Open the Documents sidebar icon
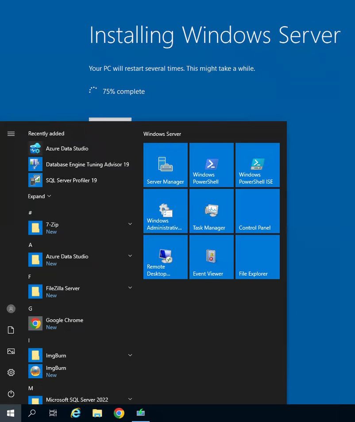 [x=11, y=330]
